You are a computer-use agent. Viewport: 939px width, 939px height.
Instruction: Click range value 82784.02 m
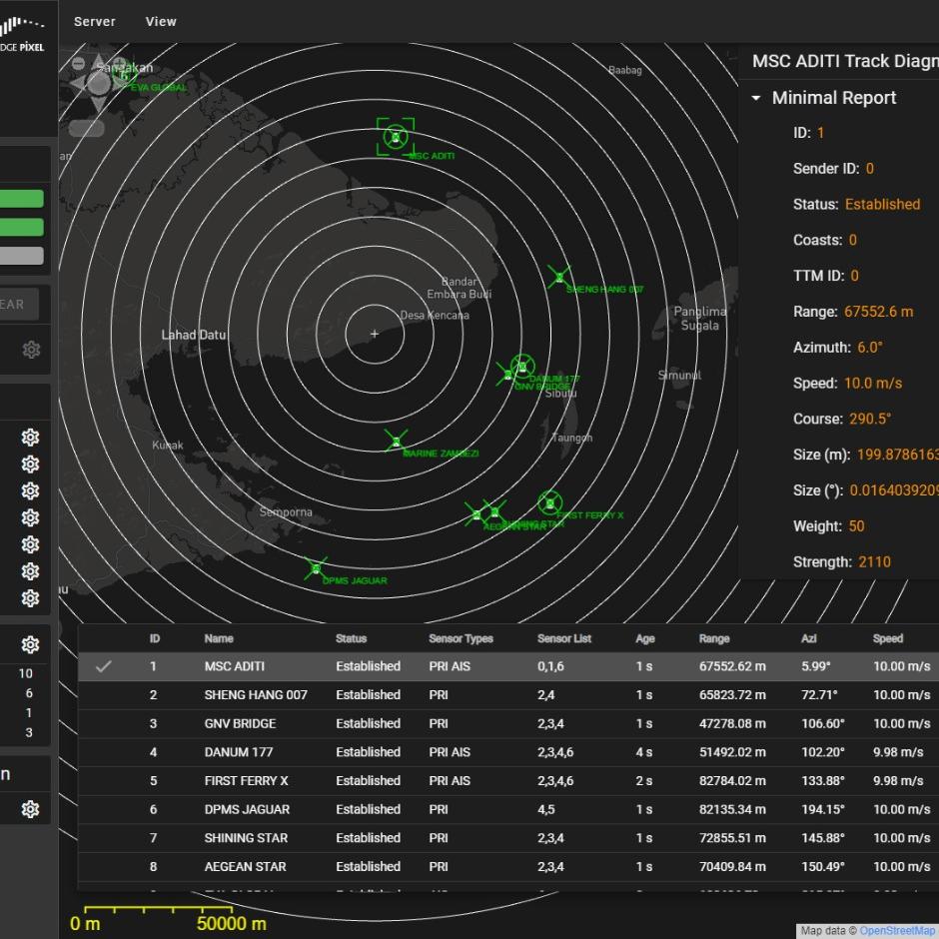pyautogui.click(x=732, y=781)
